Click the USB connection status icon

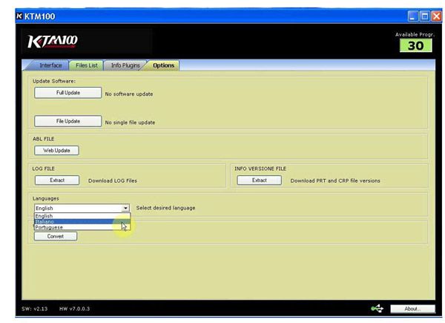click(x=377, y=308)
